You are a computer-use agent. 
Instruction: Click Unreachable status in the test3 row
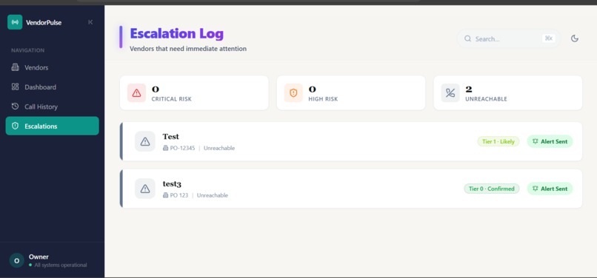(213, 195)
